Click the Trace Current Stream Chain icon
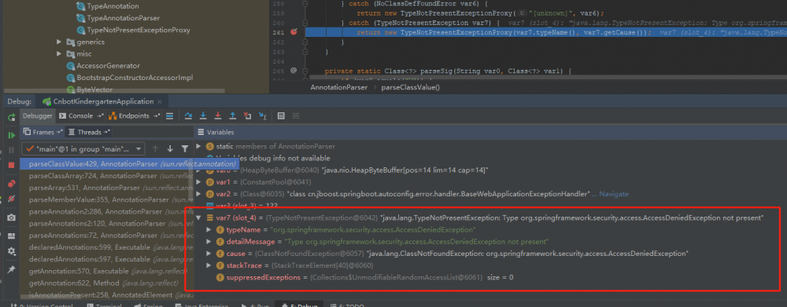Screen dimensions: 787x307 coord(296,116)
